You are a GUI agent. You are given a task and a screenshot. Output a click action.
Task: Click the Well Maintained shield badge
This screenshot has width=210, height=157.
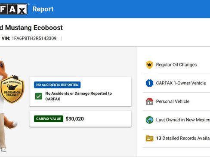click(12, 90)
